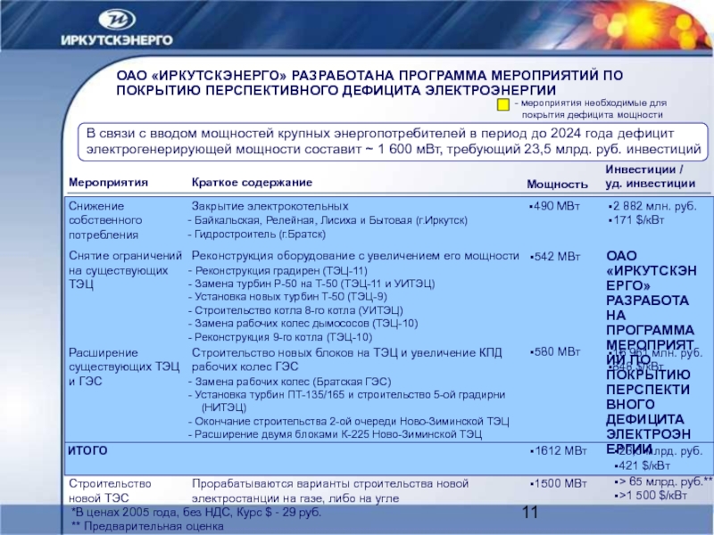Screen dimensions: 714x535
Task: Click the yellow legend square
Action: pyautogui.click(x=502, y=105)
